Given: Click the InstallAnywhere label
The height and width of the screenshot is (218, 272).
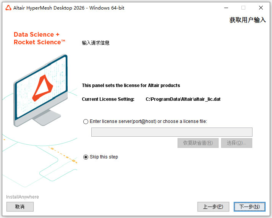Looking at the screenshot, I should coord(23,197).
